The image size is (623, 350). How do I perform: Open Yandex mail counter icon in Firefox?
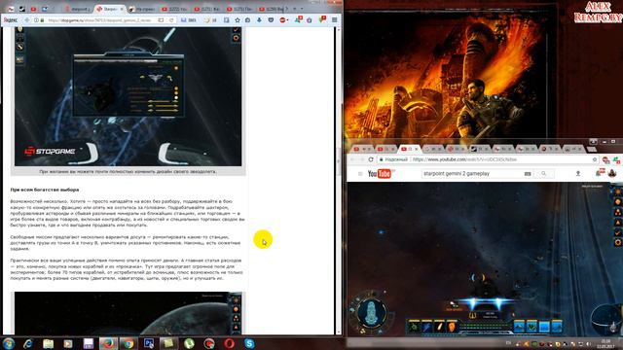click(188, 19)
